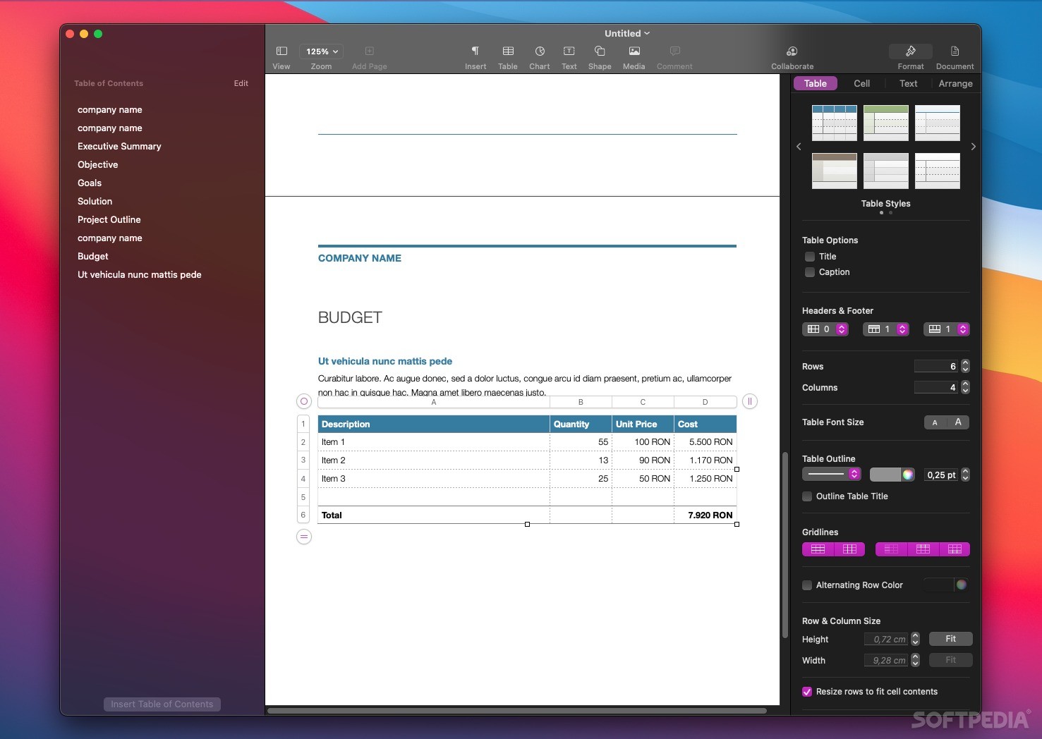Open the Table Outline color well
The image size is (1042, 739).
[x=907, y=475]
